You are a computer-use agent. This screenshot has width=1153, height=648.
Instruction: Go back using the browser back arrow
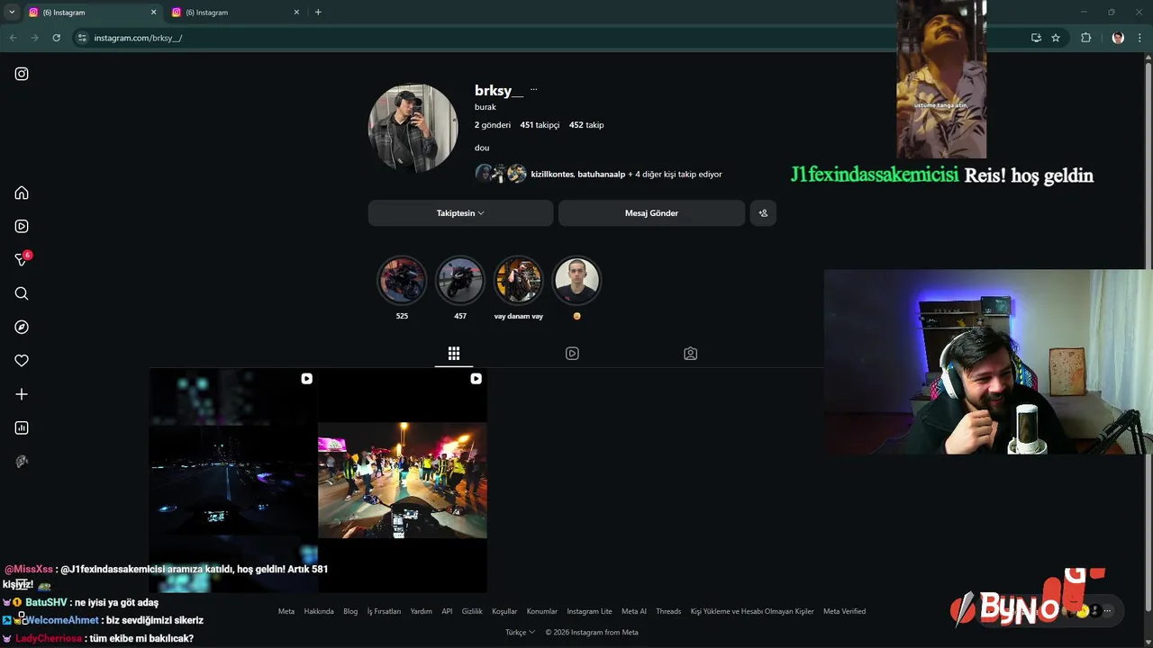13,38
